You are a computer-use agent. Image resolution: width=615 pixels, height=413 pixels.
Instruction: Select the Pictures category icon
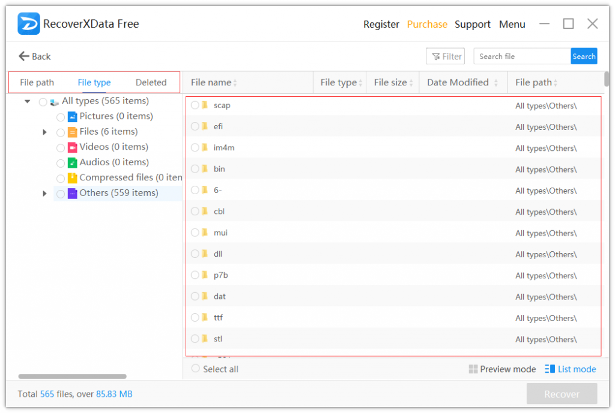click(x=71, y=117)
